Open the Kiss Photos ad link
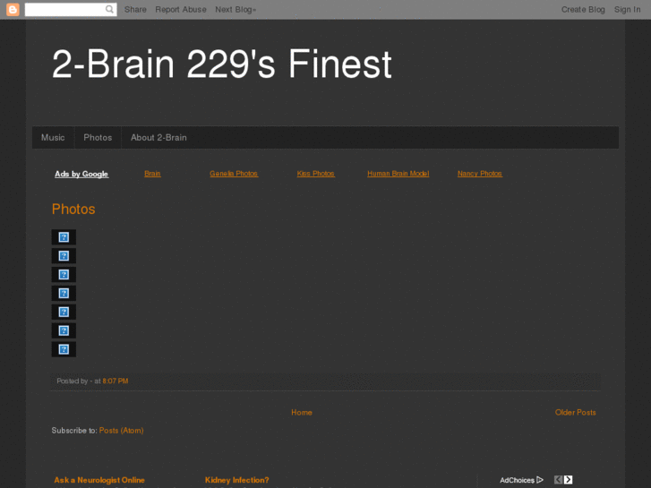Image resolution: width=651 pixels, height=488 pixels. tap(315, 174)
